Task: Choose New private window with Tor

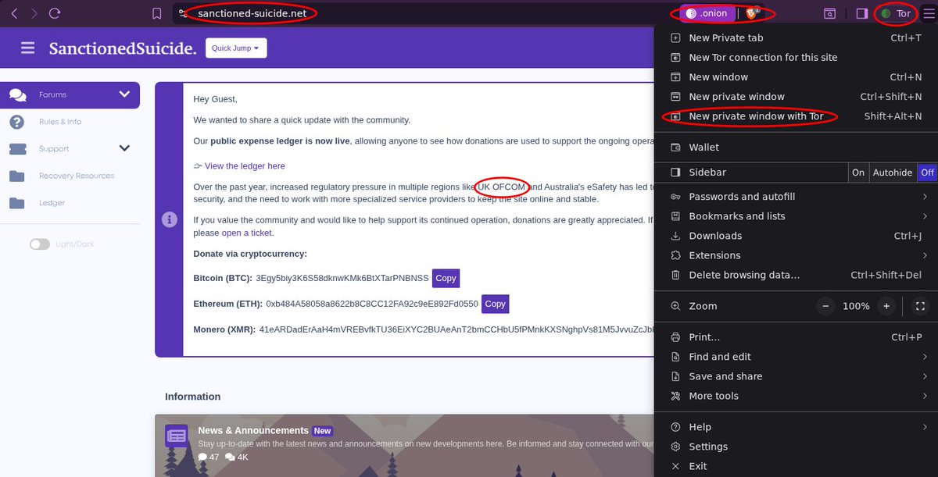Action: pyautogui.click(x=796, y=116)
